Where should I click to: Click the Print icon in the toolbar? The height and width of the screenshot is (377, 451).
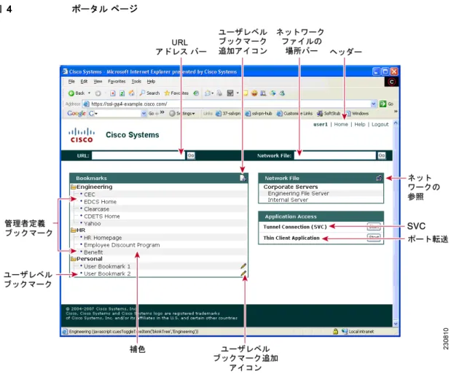click(x=219, y=93)
